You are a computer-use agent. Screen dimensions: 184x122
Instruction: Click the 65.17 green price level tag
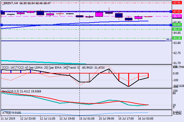(x=177, y=29)
